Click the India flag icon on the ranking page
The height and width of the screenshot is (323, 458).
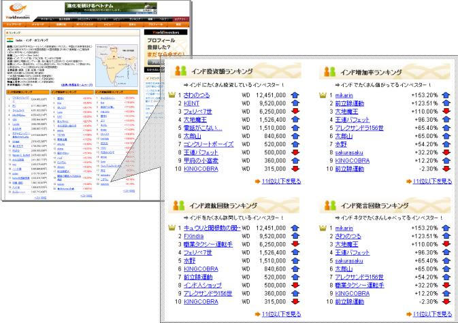point(10,40)
